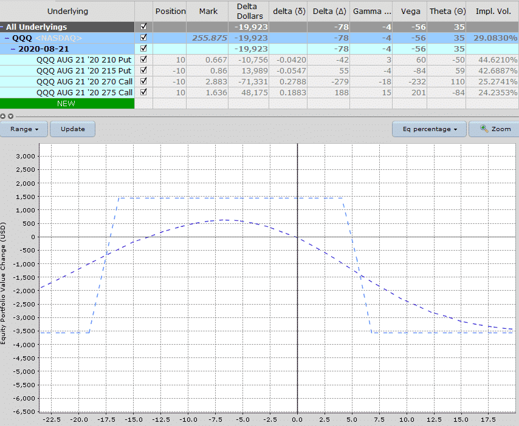Click position cell 10 for 210 Put
This screenshot has width=519, height=426.
(180, 60)
